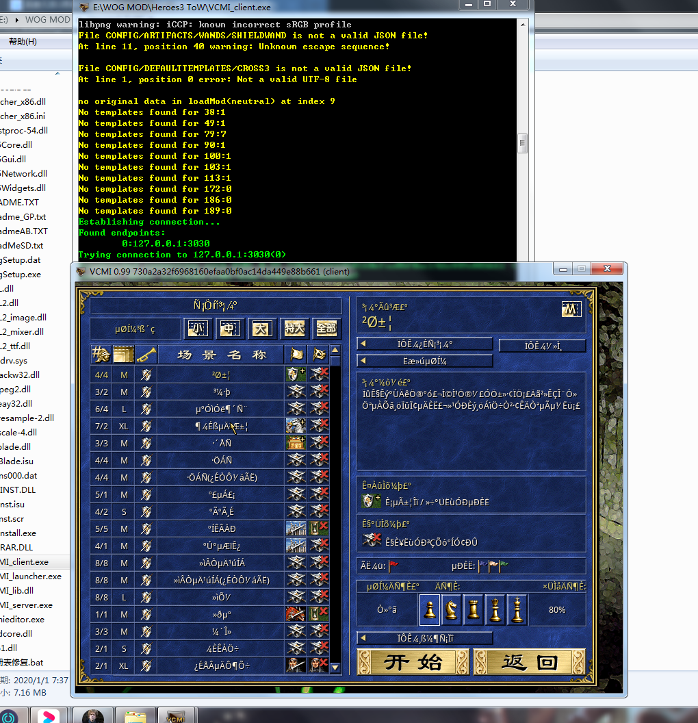Click WOG MOD in Explorer address bar
The width and height of the screenshot is (698, 723).
coord(47,20)
